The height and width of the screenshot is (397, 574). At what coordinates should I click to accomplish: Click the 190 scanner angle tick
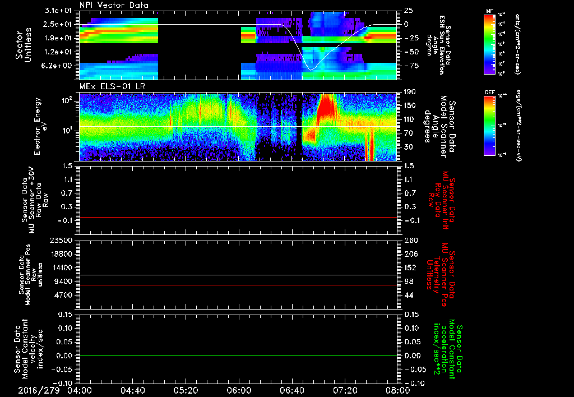(411, 92)
